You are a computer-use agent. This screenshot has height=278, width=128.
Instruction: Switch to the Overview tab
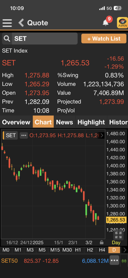[x=16, y=122]
